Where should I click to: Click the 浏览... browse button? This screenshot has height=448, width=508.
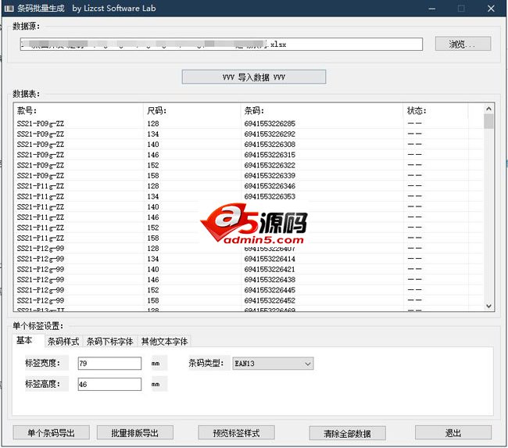463,44
